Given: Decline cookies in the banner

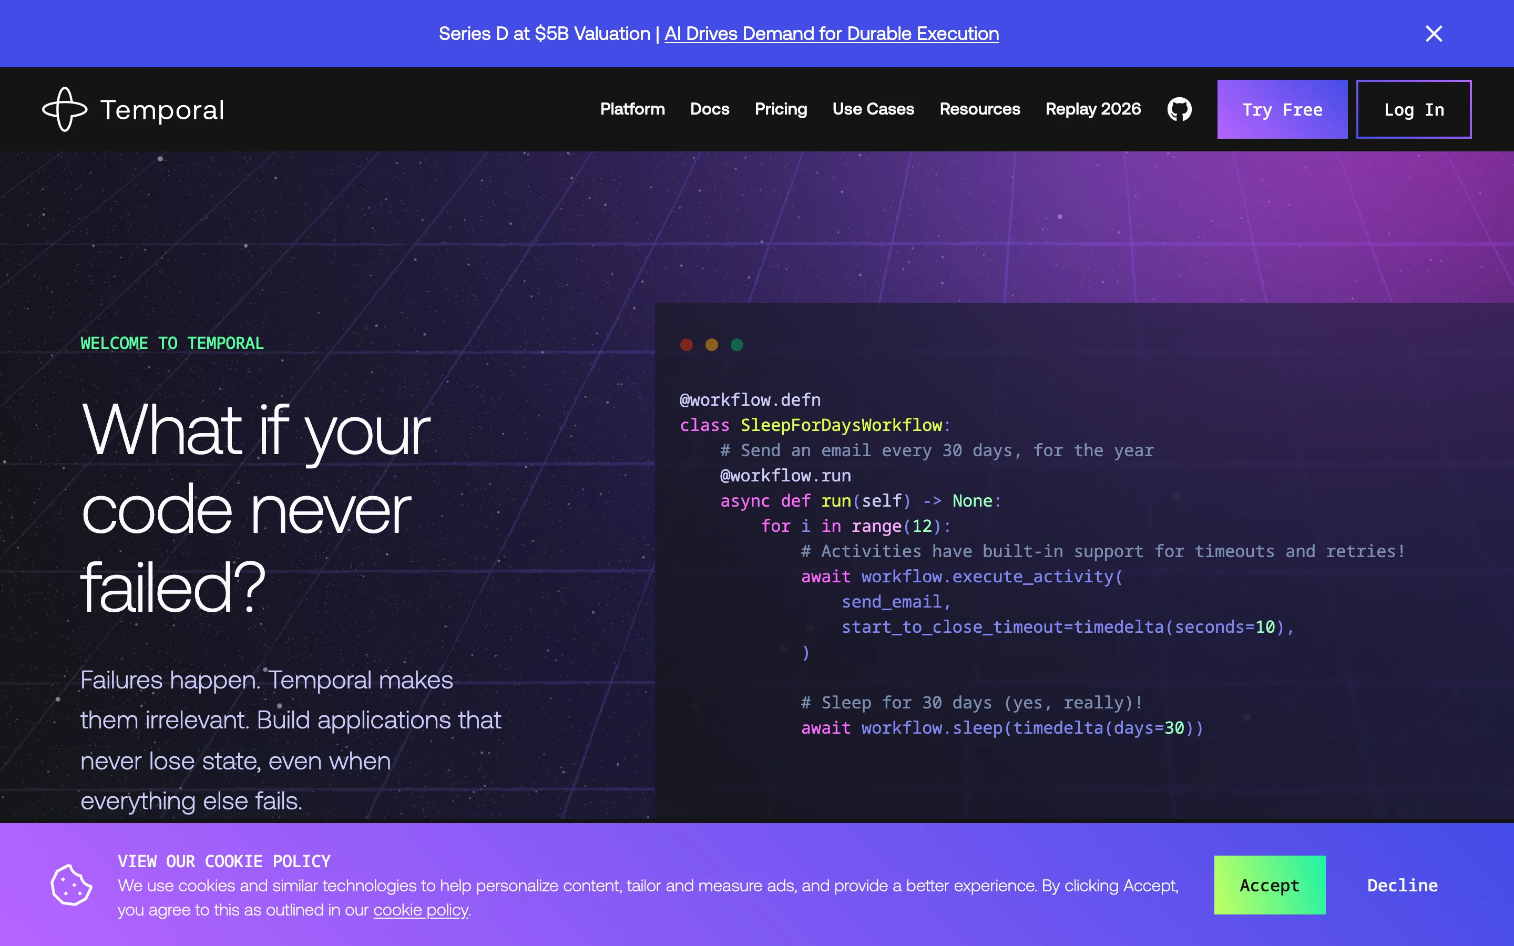Looking at the screenshot, I should point(1402,885).
